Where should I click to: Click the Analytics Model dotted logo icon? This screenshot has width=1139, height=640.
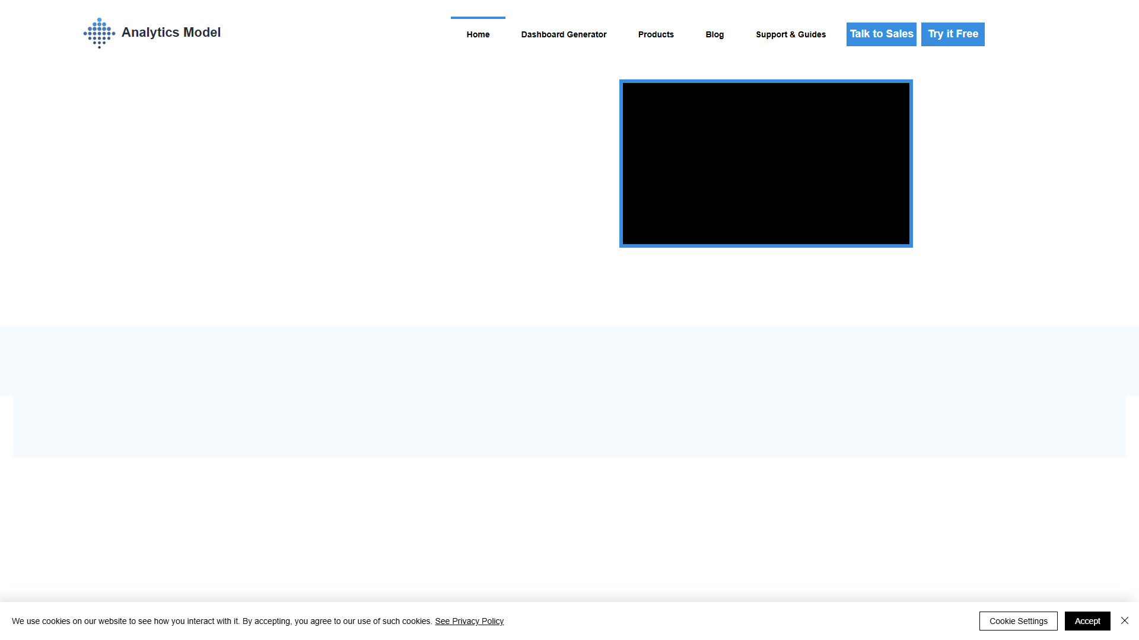tap(99, 33)
